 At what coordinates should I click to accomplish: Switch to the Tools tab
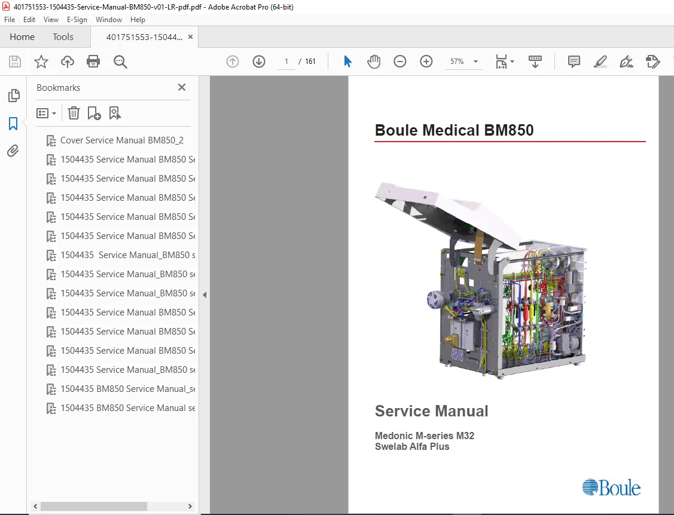(x=63, y=37)
